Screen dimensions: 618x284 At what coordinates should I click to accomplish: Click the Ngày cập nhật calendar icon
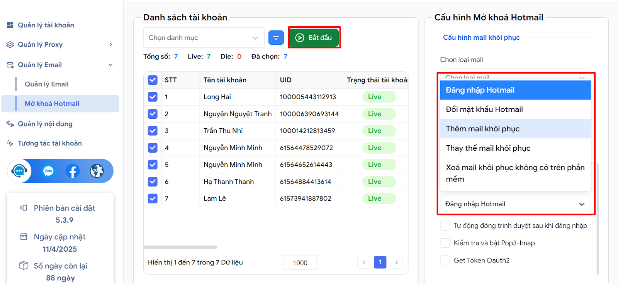[x=24, y=237]
